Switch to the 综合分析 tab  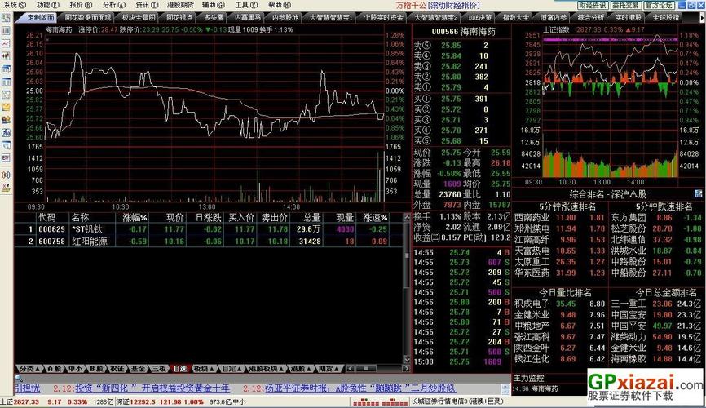click(x=591, y=18)
